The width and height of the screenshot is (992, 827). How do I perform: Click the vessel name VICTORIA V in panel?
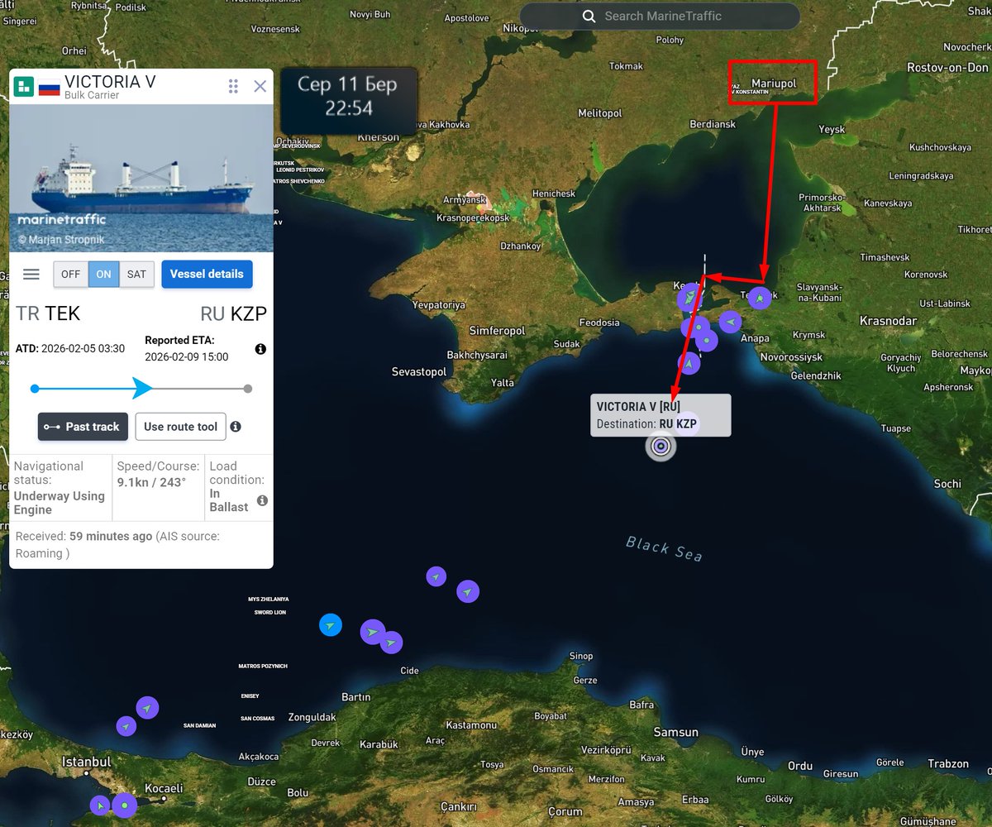(110, 81)
